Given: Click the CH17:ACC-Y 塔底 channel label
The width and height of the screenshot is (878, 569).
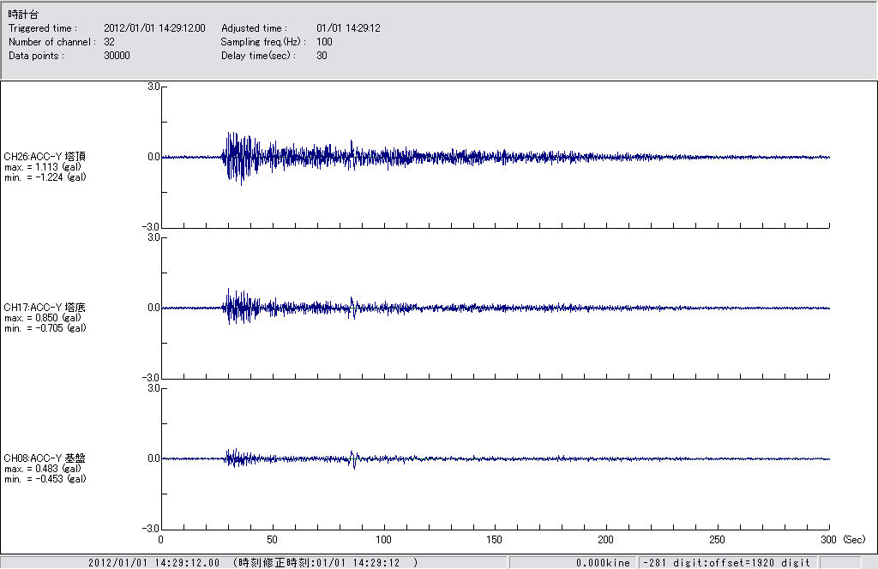Looking at the screenshot, I should pyautogui.click(x=45, y=307).
